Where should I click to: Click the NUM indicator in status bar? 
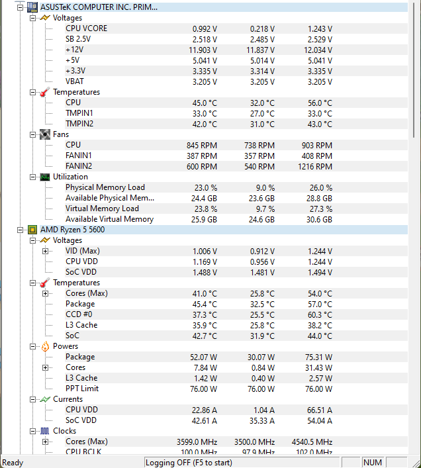click(373, 463)
